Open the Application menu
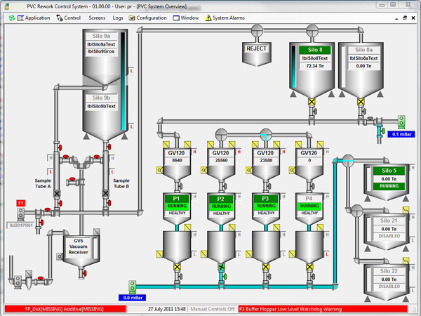421x316 pixels. tap(34, 18)
